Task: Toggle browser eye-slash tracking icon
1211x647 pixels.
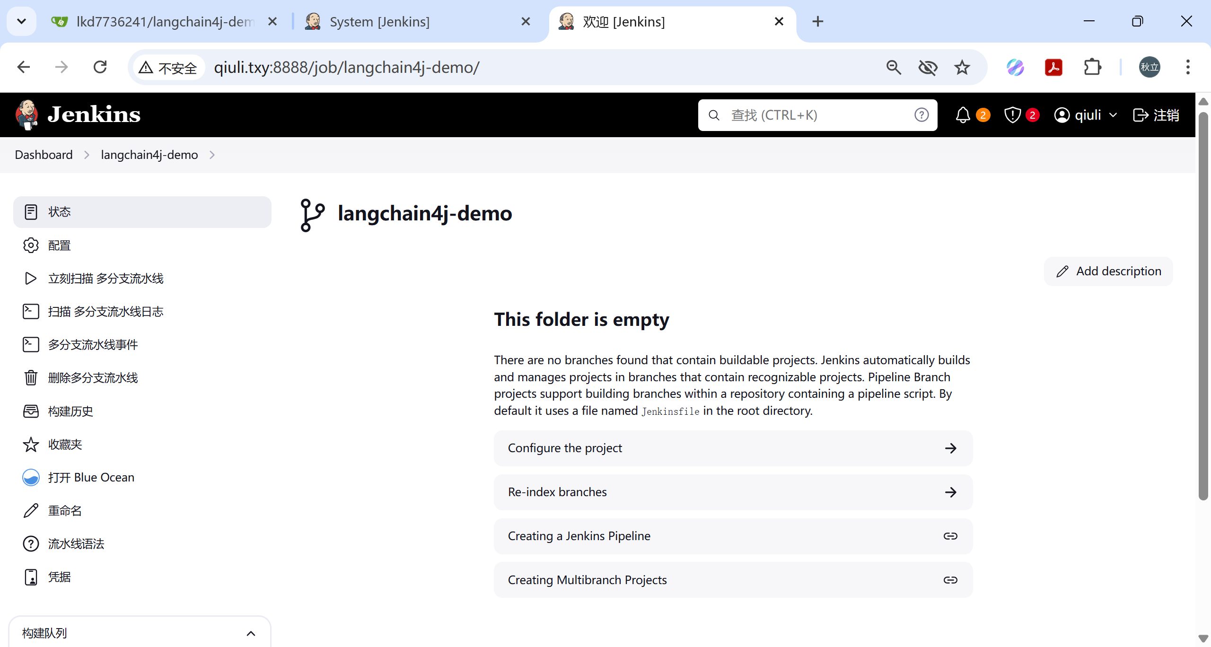Action: tap(928, 68)
